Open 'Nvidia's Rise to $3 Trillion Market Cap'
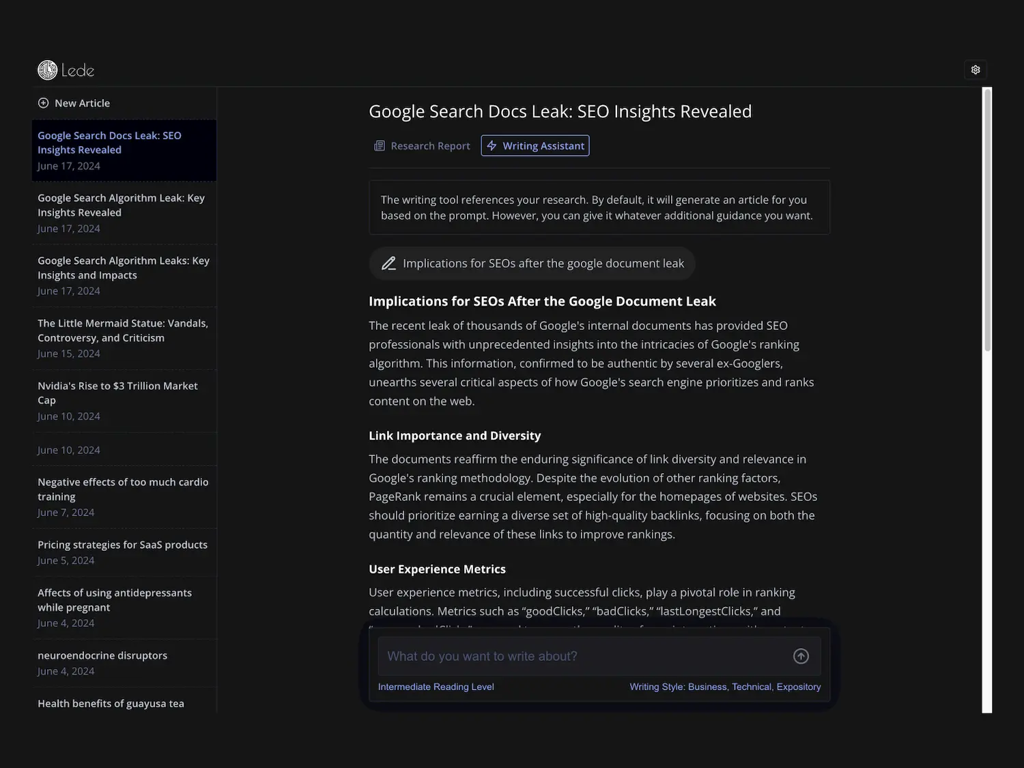 coord(124,401)
